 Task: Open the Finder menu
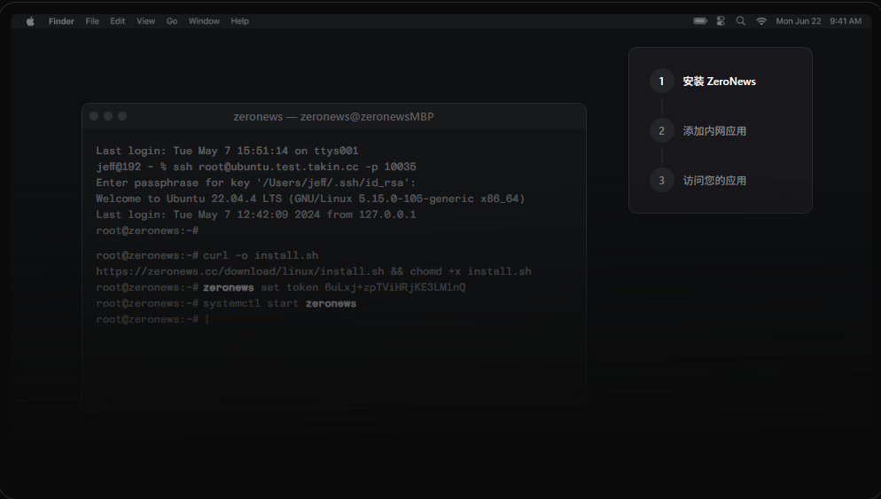61,21
